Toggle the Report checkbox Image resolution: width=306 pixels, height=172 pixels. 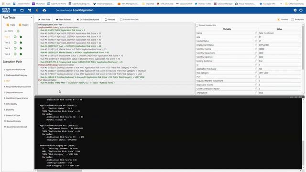(20, 25)
